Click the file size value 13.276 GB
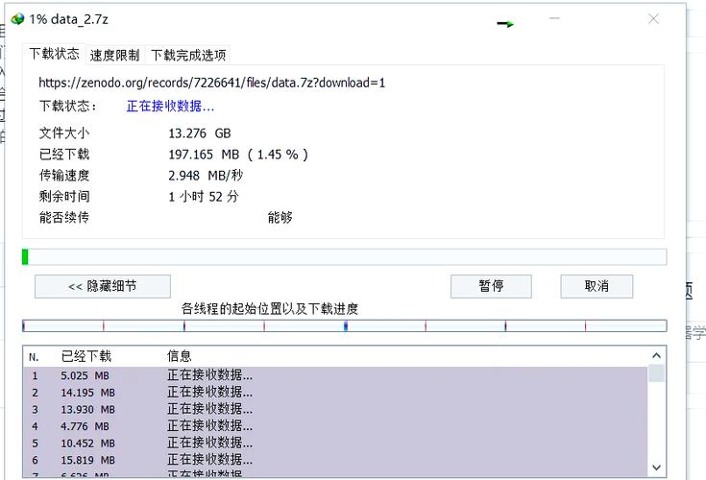 (200, 133)
